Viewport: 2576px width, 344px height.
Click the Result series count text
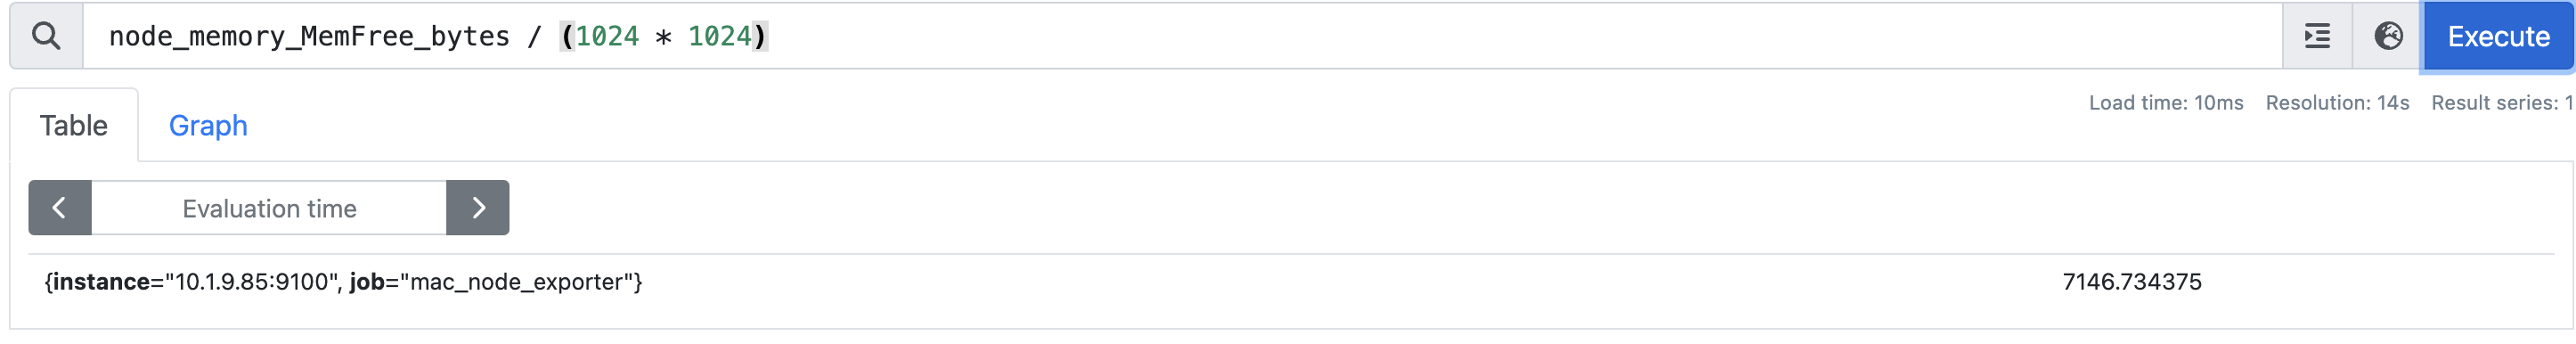pos(2502,103)
